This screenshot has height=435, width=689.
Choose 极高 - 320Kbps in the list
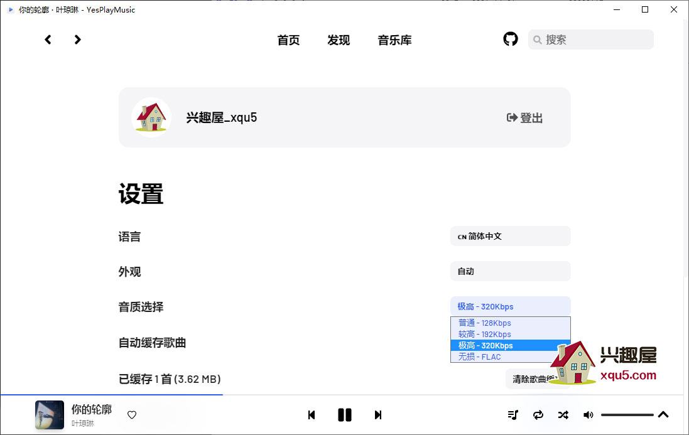(510, 346)
